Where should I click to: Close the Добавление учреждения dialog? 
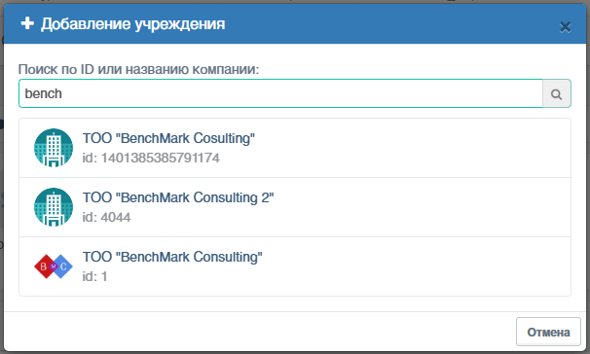point(565,27)
